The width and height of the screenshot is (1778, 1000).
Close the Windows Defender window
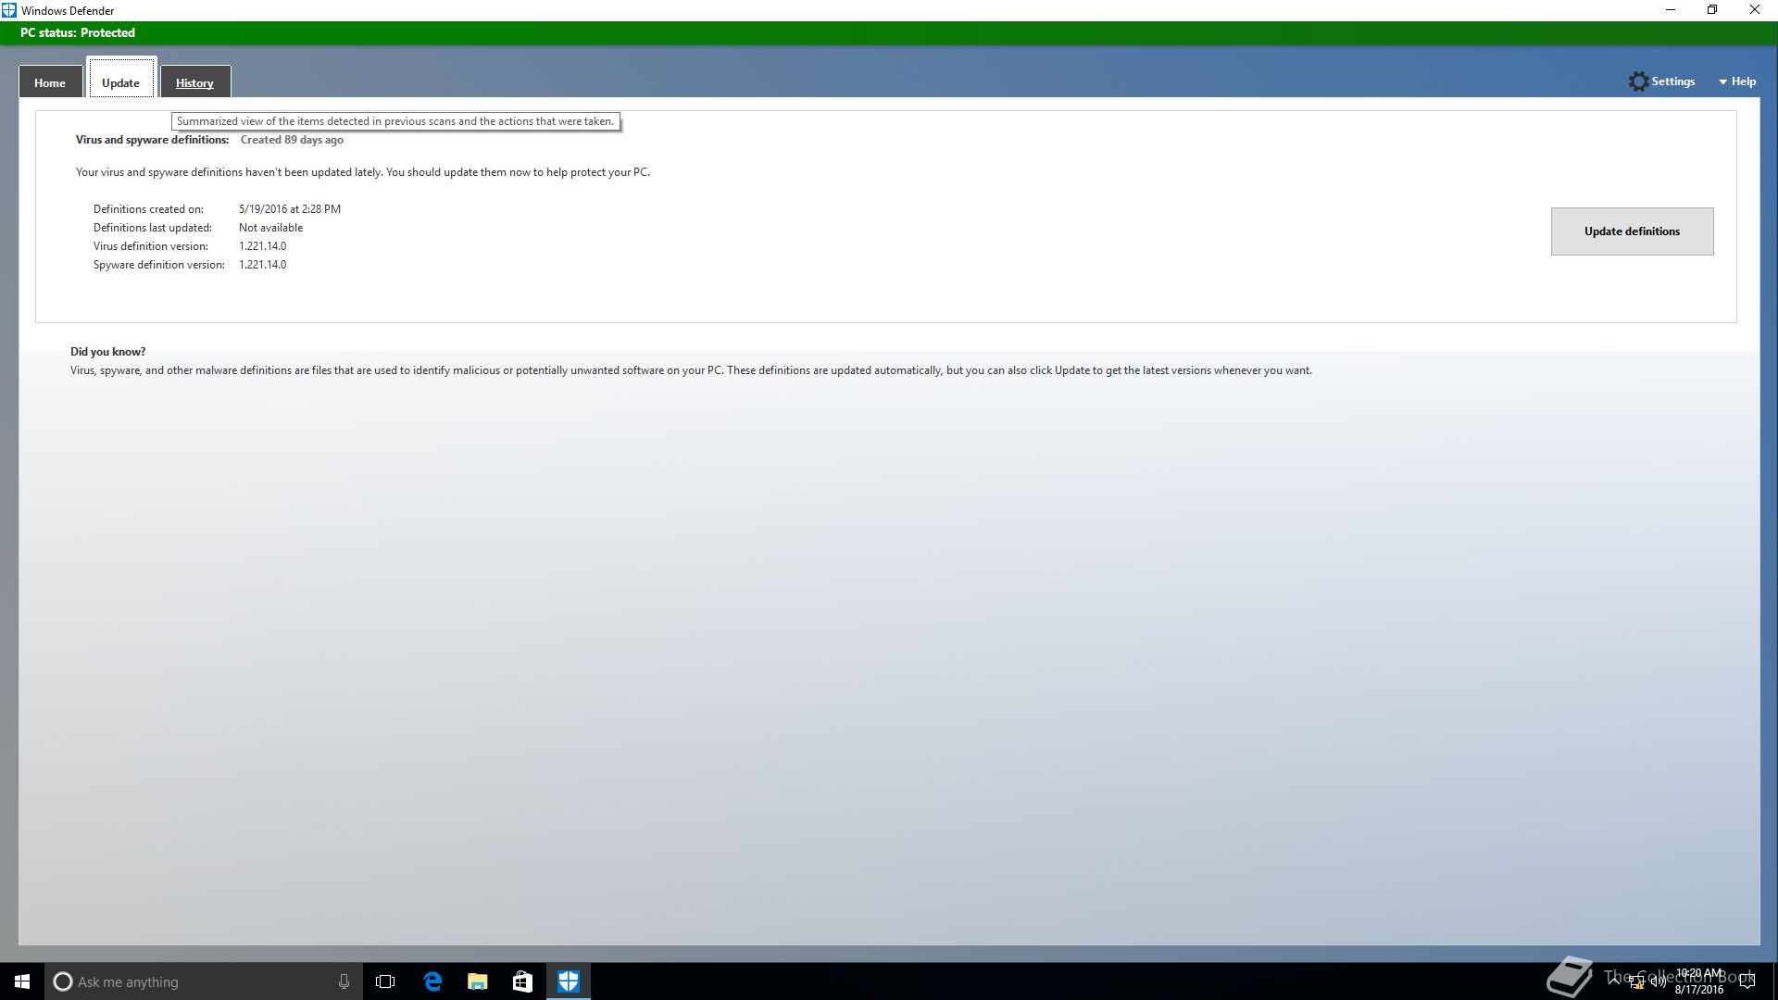[x=1755, y=10]
